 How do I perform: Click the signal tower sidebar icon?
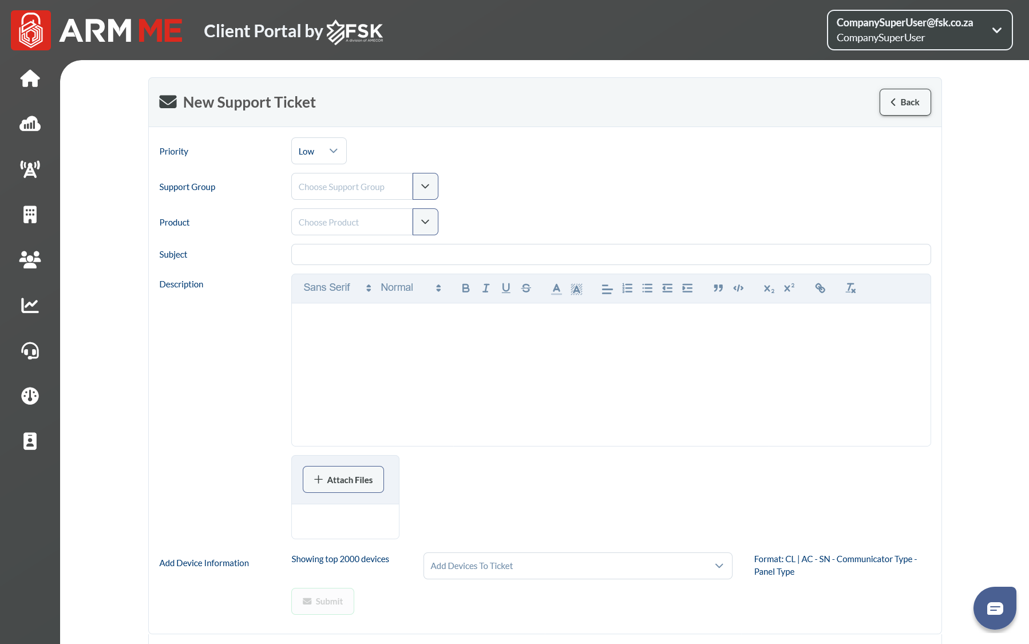[x=30, y=169]
